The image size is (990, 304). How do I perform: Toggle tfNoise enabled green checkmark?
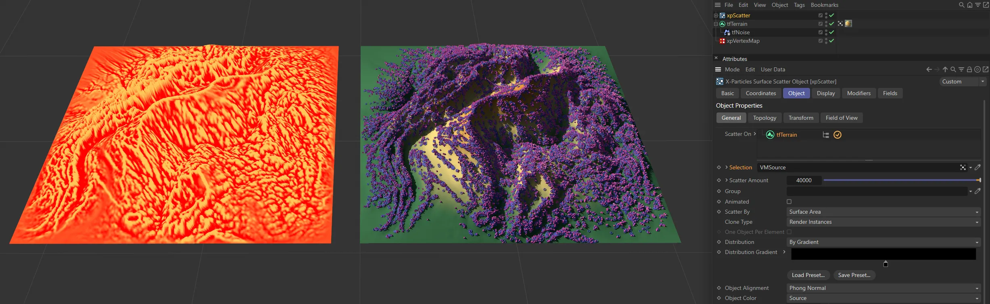831,32
